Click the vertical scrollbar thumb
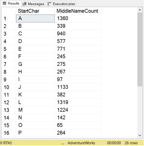The image size is (144, 146). tap(140, 49)
